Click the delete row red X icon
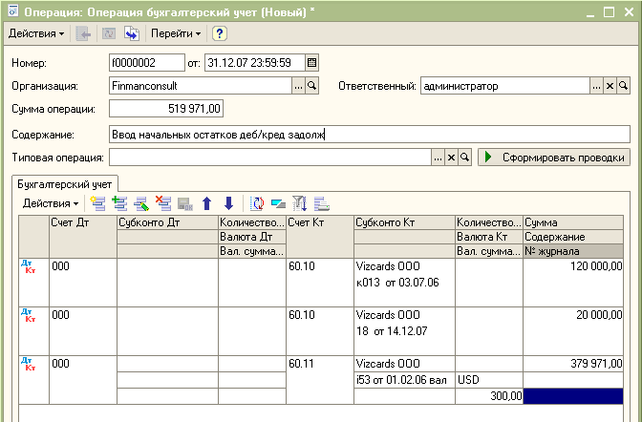The image size is (642, 422). click(163, 203)
